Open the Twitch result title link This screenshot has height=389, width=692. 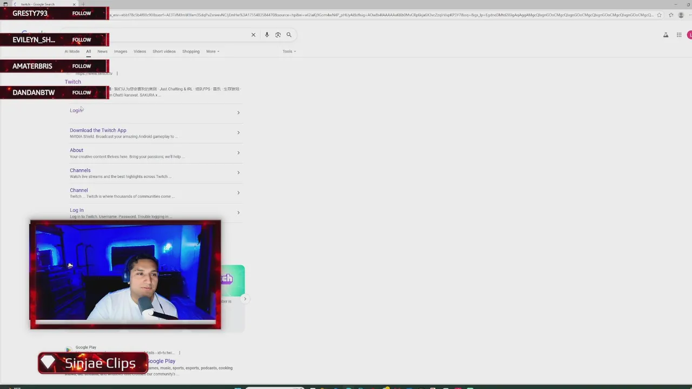[73, 82]
